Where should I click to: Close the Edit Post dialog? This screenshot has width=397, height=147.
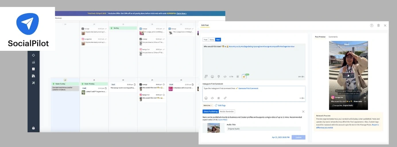(385, 26)
